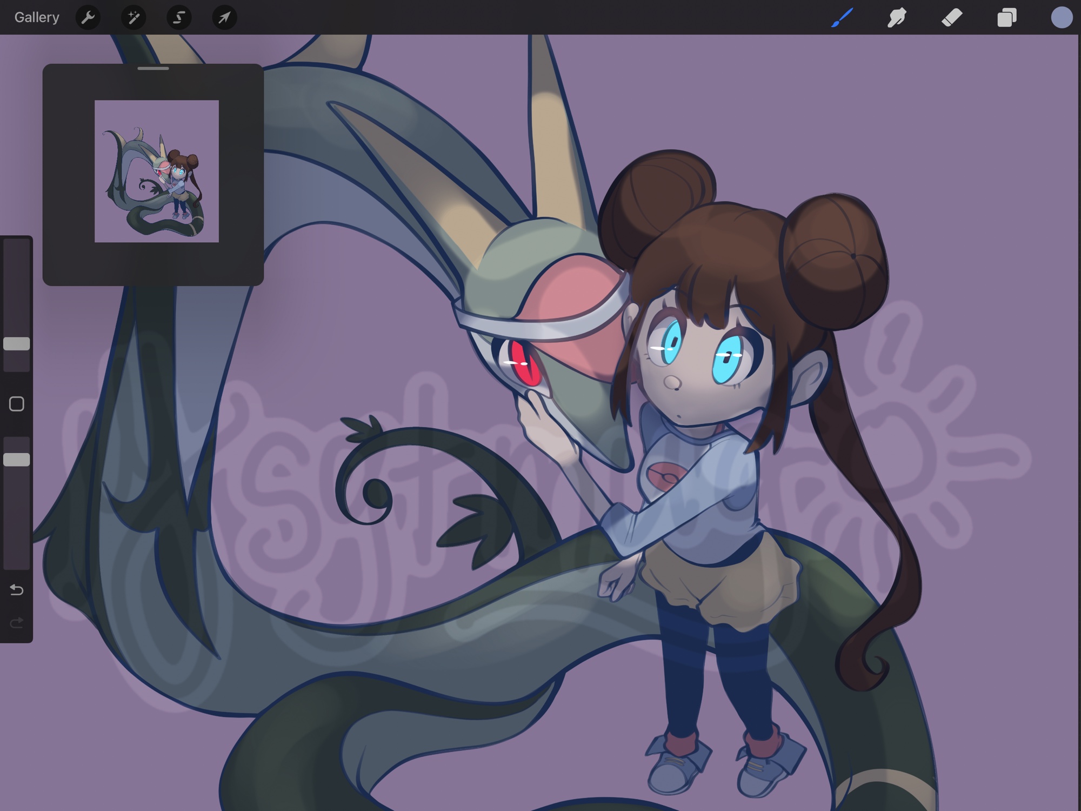The width and height of the screenshot is (1081, 811).
Task: Select the Paint brush tool
Action: point(842,17)
